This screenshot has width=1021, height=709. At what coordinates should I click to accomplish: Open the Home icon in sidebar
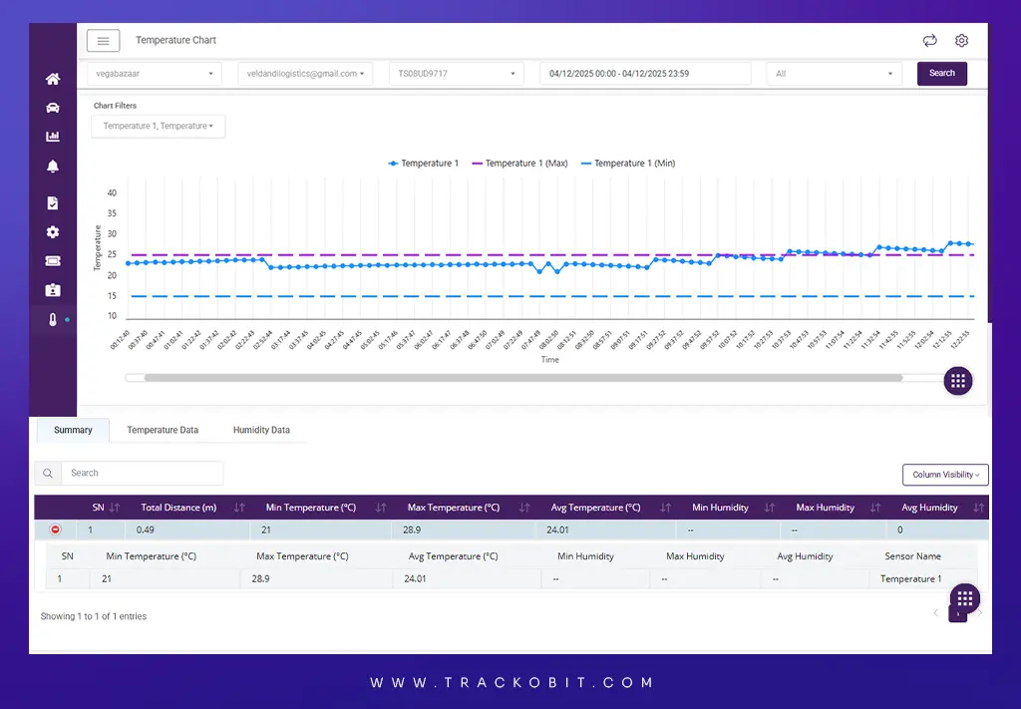[52, 78]
